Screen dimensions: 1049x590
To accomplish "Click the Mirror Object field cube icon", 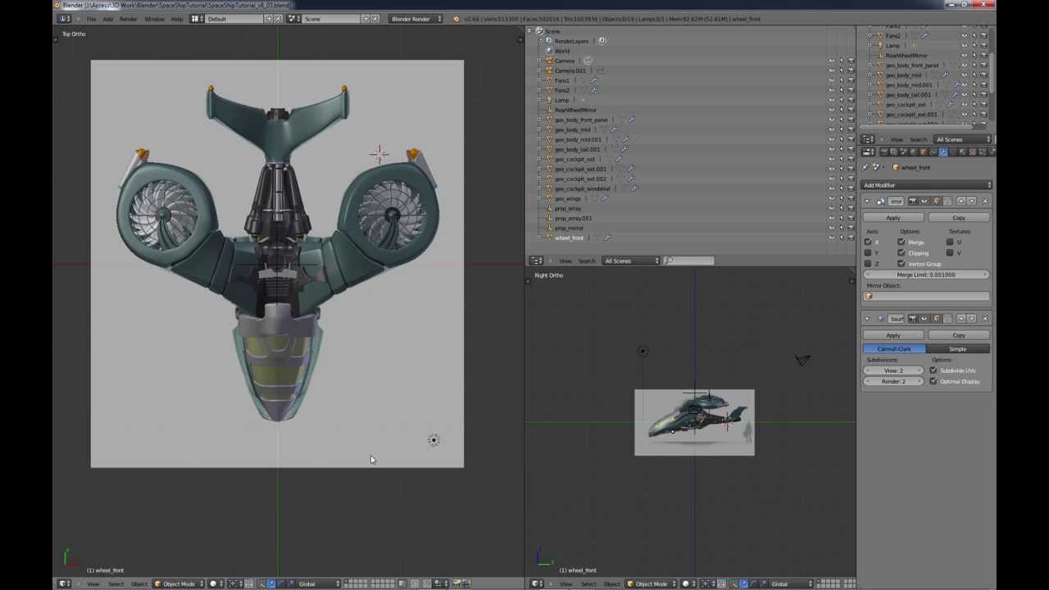I will pos(870,296).
